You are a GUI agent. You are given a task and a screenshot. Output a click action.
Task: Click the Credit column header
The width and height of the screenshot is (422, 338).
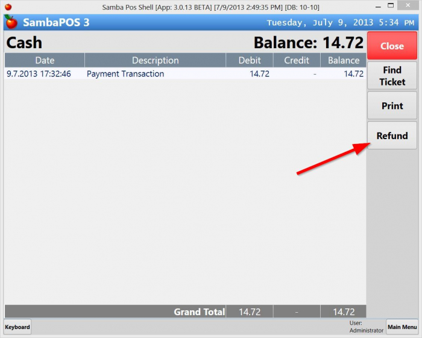296,60
